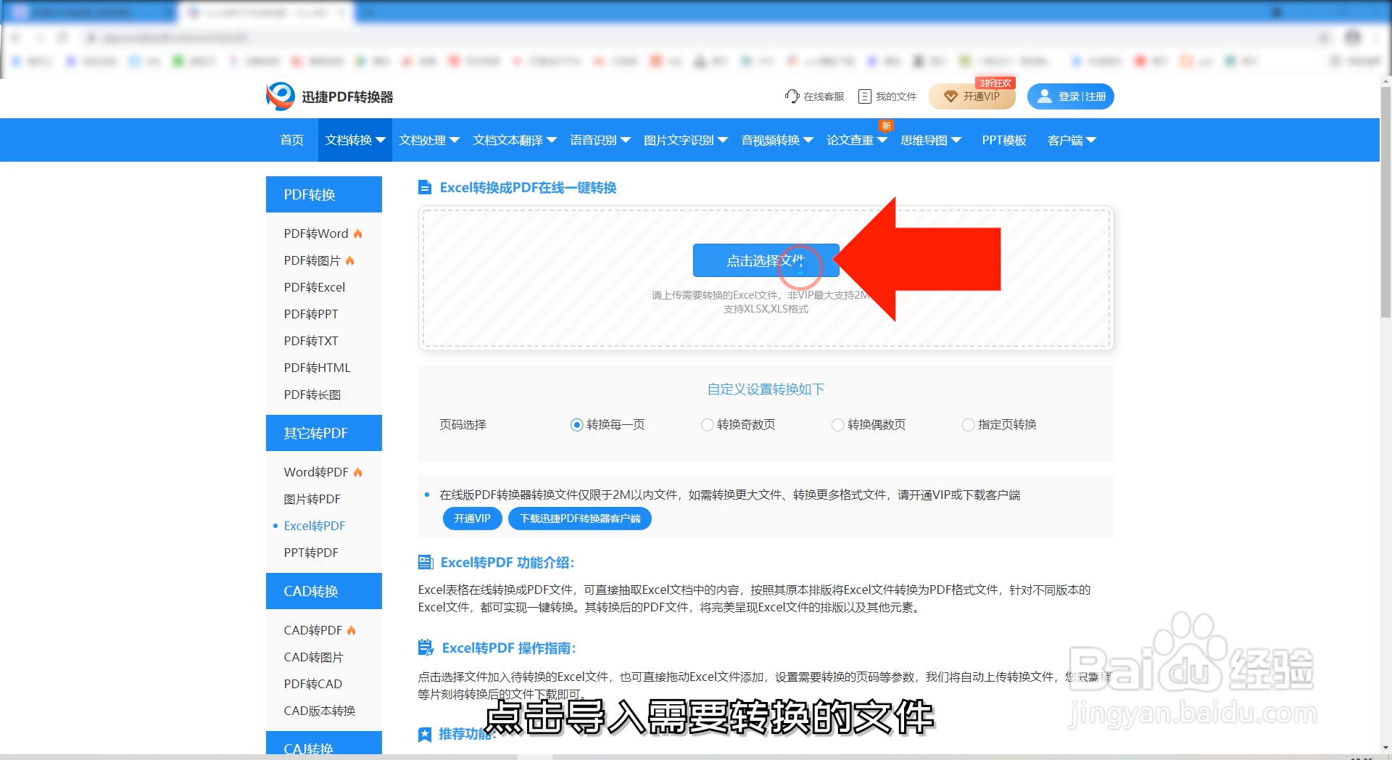The height and width of the screenshot is (760, 1392).
Task: Open 我的文件 via its document icon
Action: (863, 96)
